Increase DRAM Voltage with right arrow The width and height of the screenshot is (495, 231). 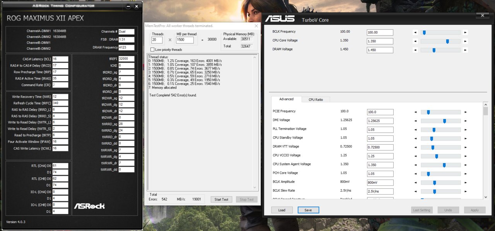pyautogui.click(x=465, y=50)
